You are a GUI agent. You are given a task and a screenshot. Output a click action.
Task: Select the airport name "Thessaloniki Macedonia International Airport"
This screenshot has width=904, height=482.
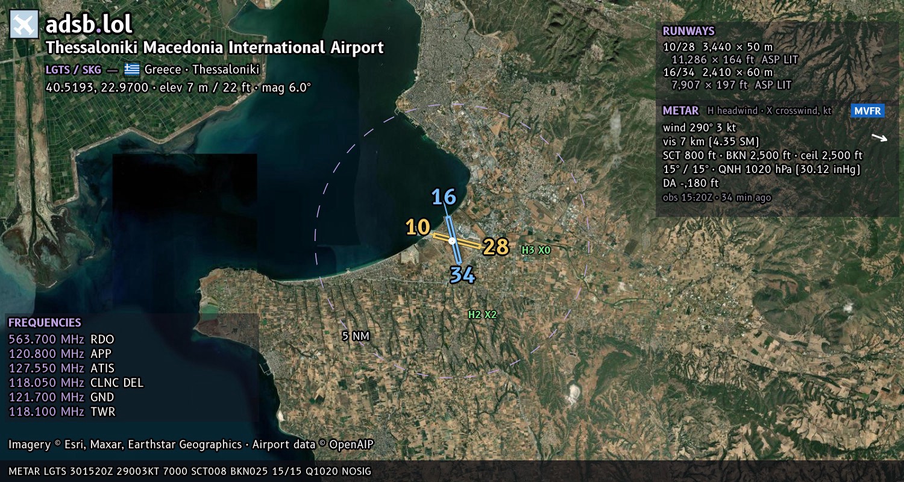click(x=215, y=48)
